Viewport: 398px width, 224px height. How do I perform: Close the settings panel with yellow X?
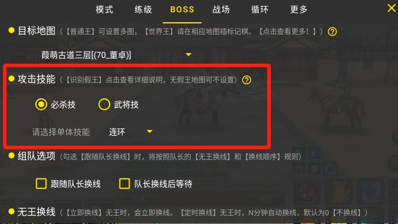391,8
